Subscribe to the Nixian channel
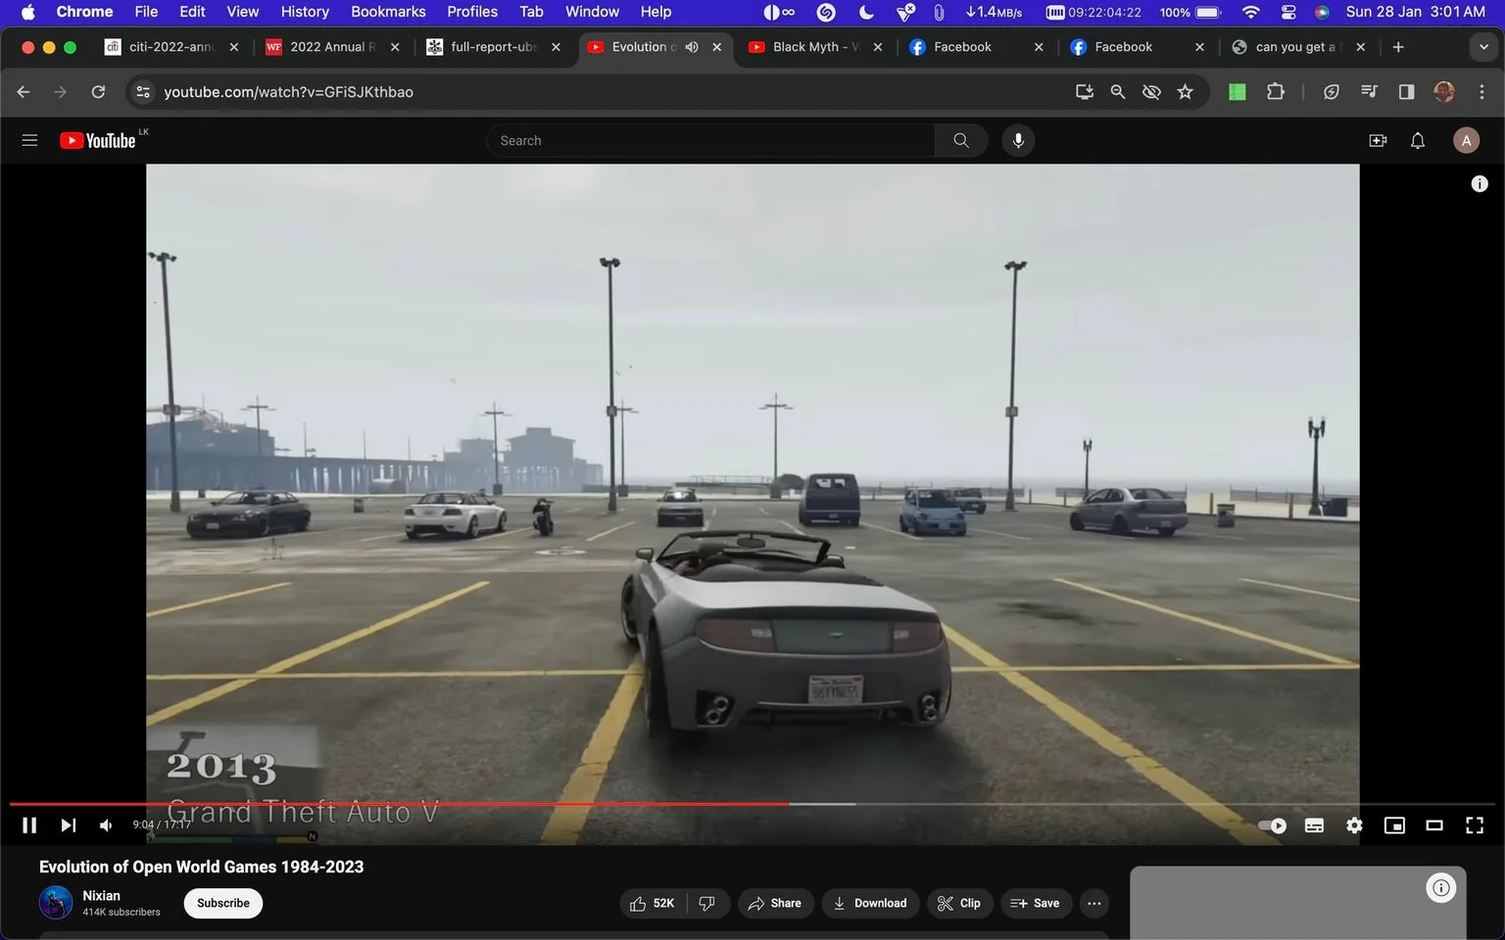The width and height of the screenshot is (1505, 940). coord(223,903)
